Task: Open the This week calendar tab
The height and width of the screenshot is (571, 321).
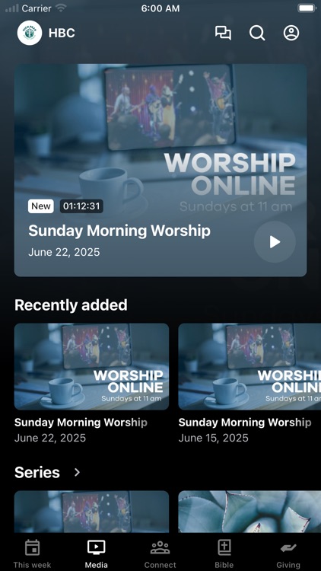Action: [32, 554]
